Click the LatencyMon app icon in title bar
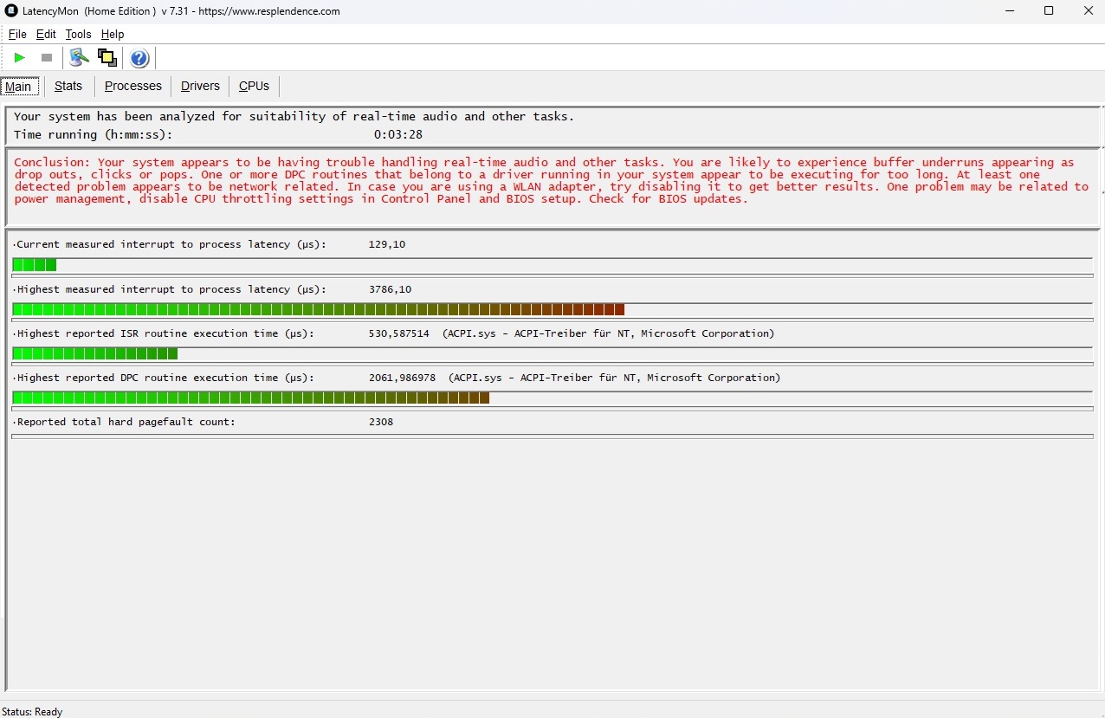 tap(11, 11)
